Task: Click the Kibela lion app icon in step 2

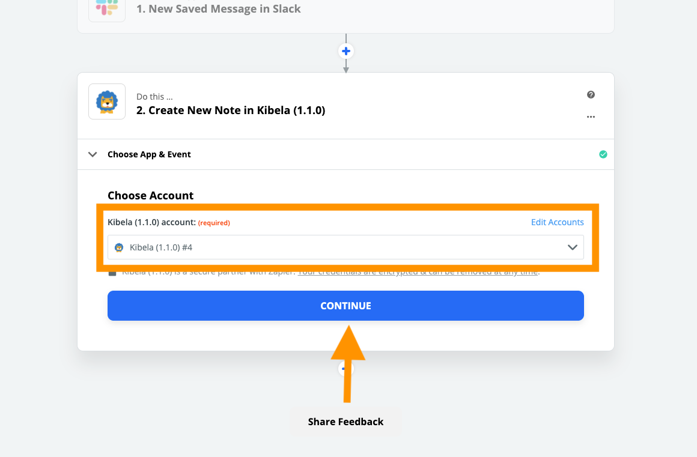Action: tap(107, 101)
